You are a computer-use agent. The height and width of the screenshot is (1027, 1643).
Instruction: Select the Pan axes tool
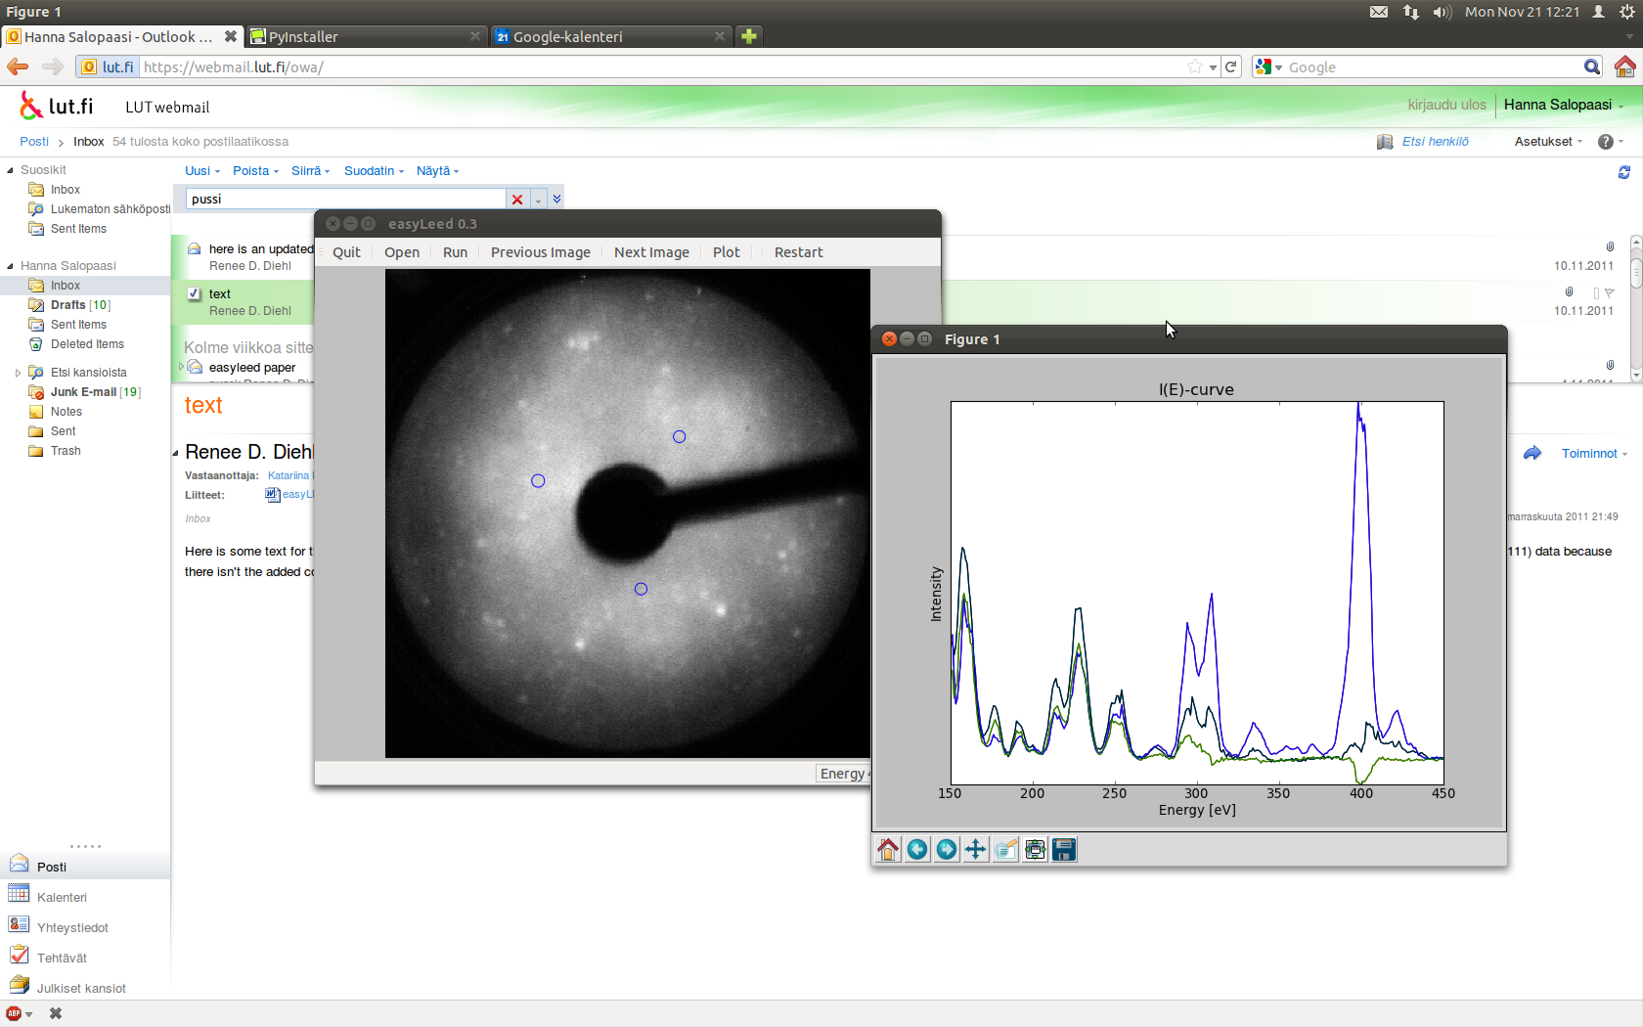click(x=976, y=849)
